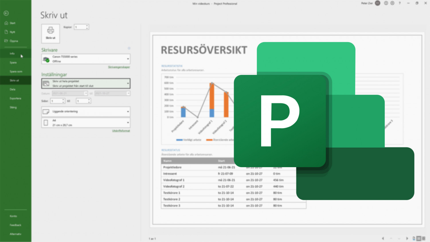Click inside the Kopior input field
The height and width of the screenshot is (242, 430).
click(x=80, y=27)
